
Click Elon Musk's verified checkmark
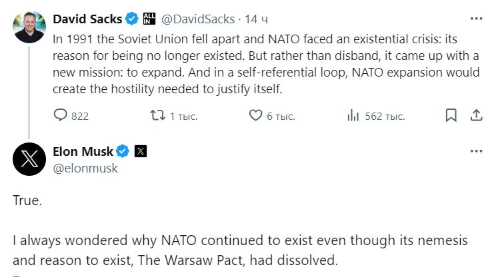tap(123, 151)
